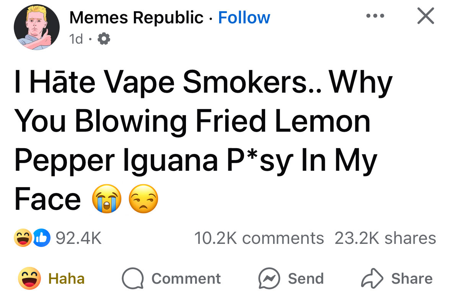View the 23.2K shares list
451x299 pixels.
click(x=386, y=238)
